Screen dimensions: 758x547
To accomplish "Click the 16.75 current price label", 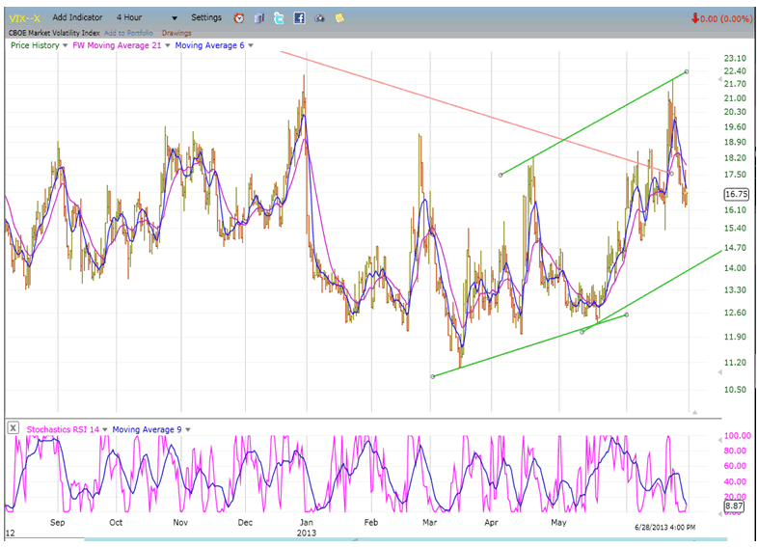I will (736, 194).
